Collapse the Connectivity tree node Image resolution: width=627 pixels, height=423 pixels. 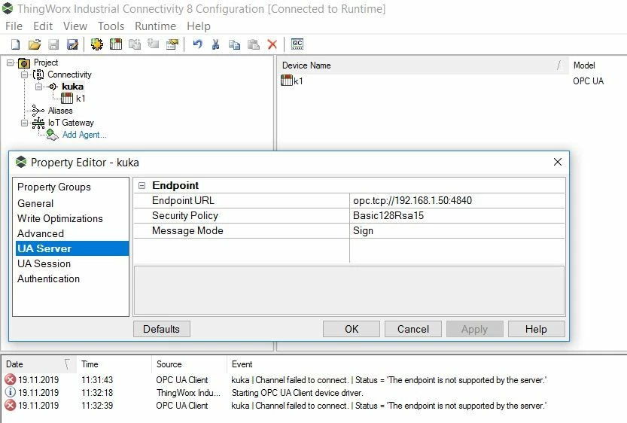coord(24,75)
